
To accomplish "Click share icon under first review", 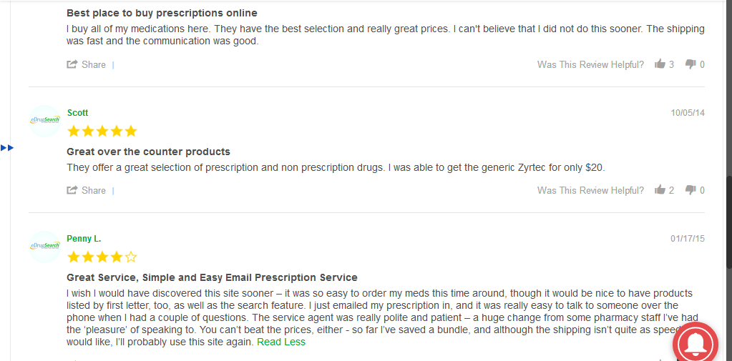I will tap(72, 64).
